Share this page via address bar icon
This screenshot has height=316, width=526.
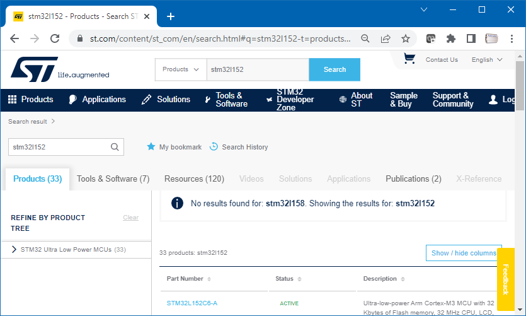[x=386, y=38]
